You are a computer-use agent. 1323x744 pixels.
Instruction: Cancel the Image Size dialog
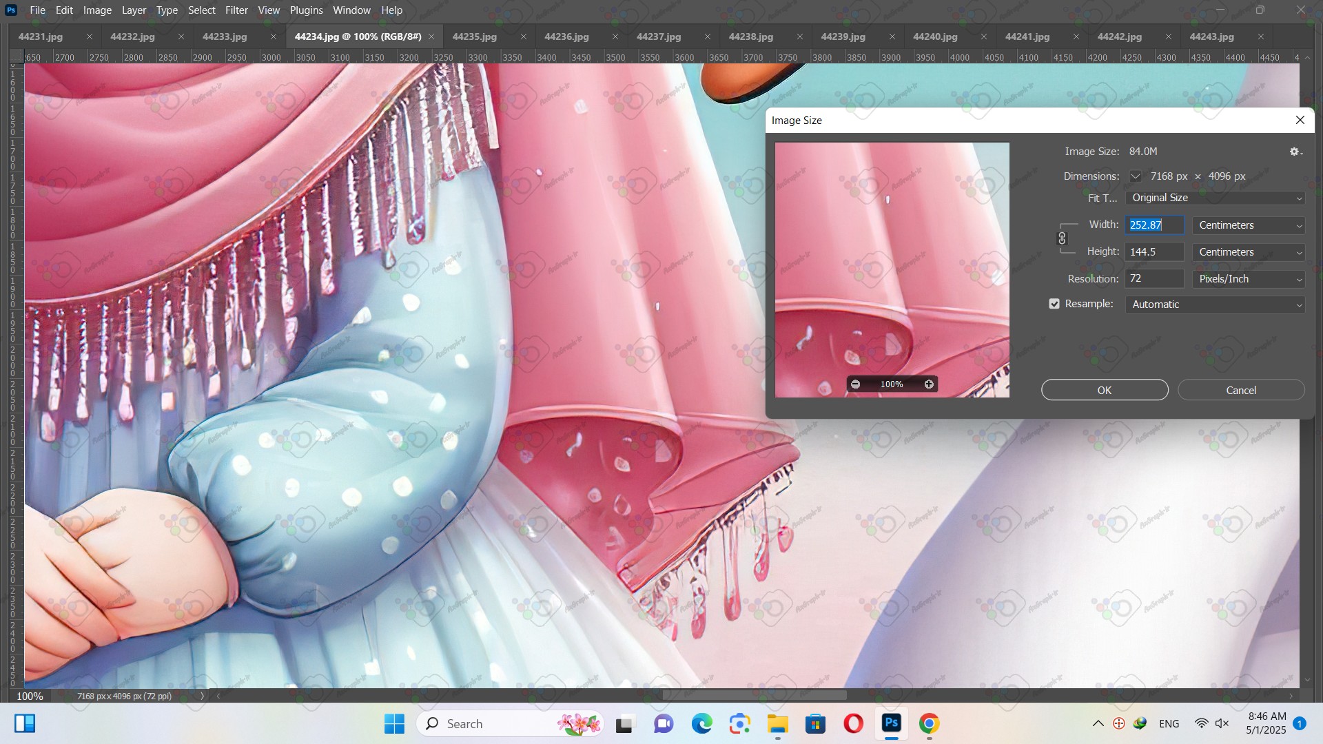tap(1241, 390)
